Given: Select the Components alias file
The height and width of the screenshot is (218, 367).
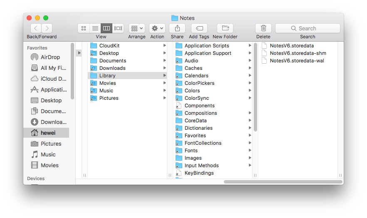Looking at the screenshot, I should (213, 106).
